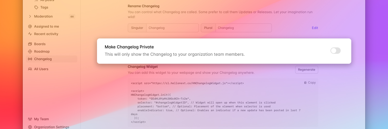388x129 pixels.
Task: Click the Plural name input field
Action: tap(244, 28)
